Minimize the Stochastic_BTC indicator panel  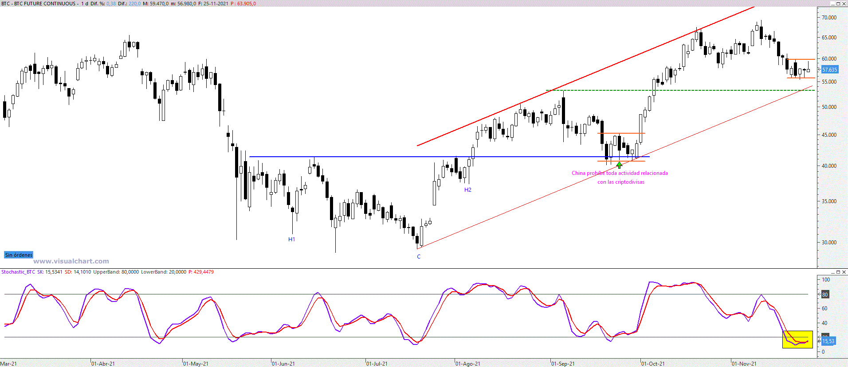pos(833,272)
